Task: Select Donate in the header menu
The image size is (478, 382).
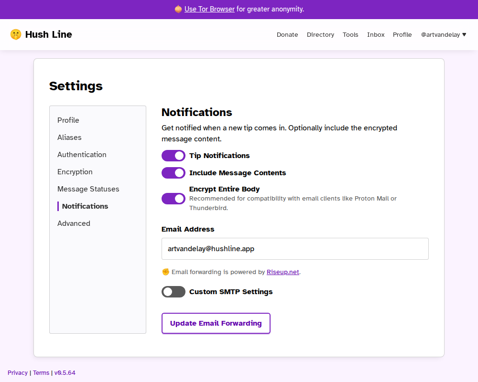Action: click(287, 34)
